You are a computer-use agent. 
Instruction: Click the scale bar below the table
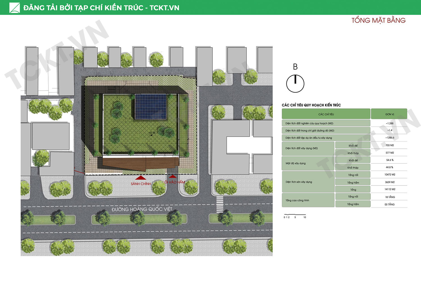[x=295, y=215]
